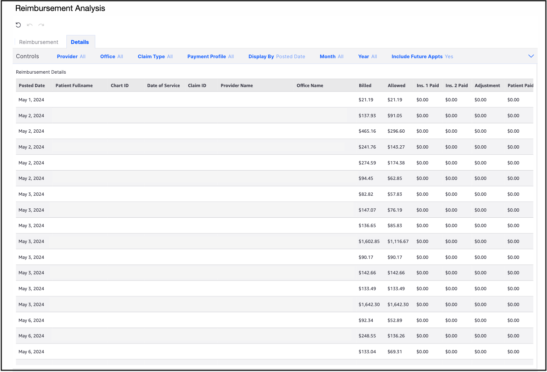The image size is (547, 372).
Task: Click the allowed amount $85.83
Action: [395, 225]
